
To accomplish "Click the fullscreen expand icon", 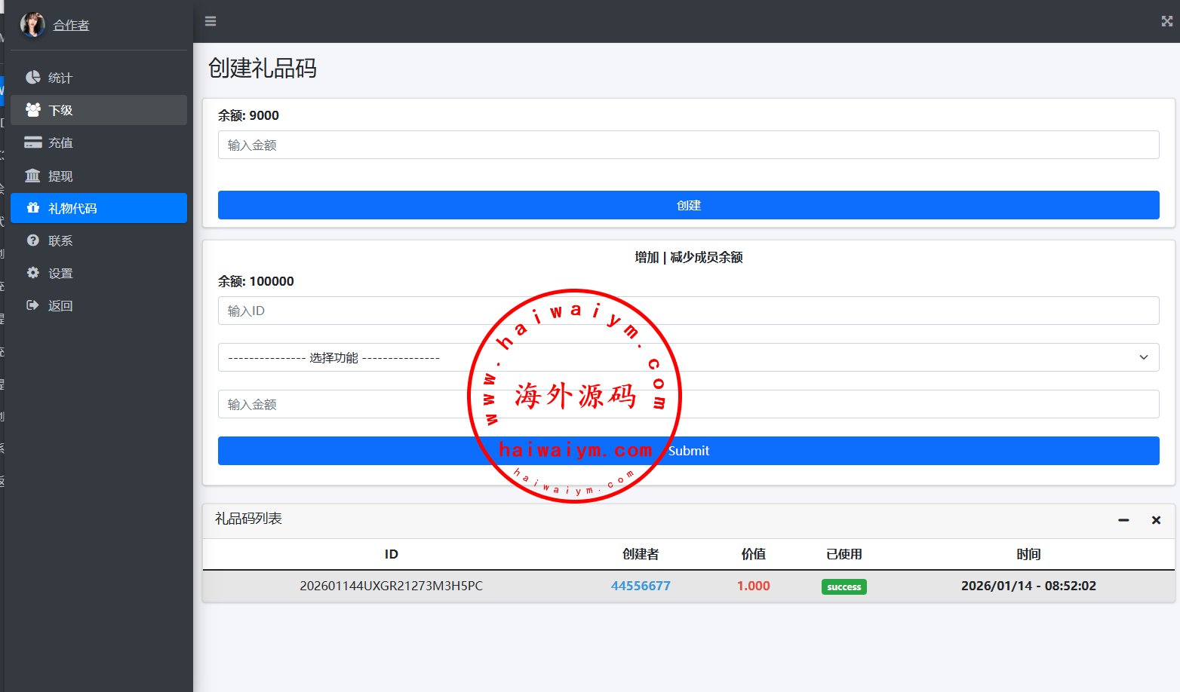I will click(x=1166, y=21).
